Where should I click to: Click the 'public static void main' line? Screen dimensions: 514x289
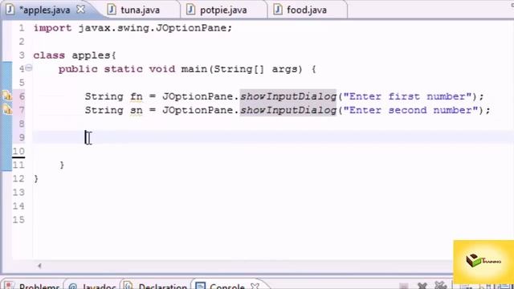[187, 69]
